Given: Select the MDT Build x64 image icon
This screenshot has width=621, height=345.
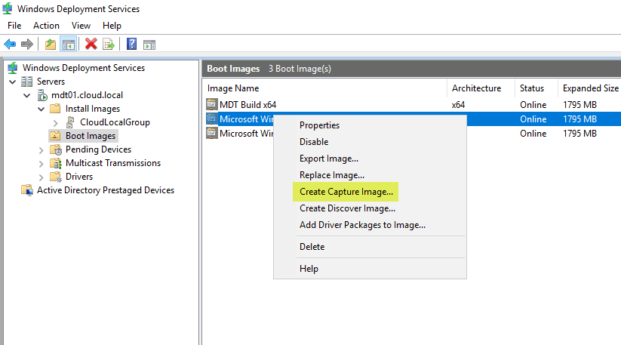Looking at the screenshot, I should 212,105.
